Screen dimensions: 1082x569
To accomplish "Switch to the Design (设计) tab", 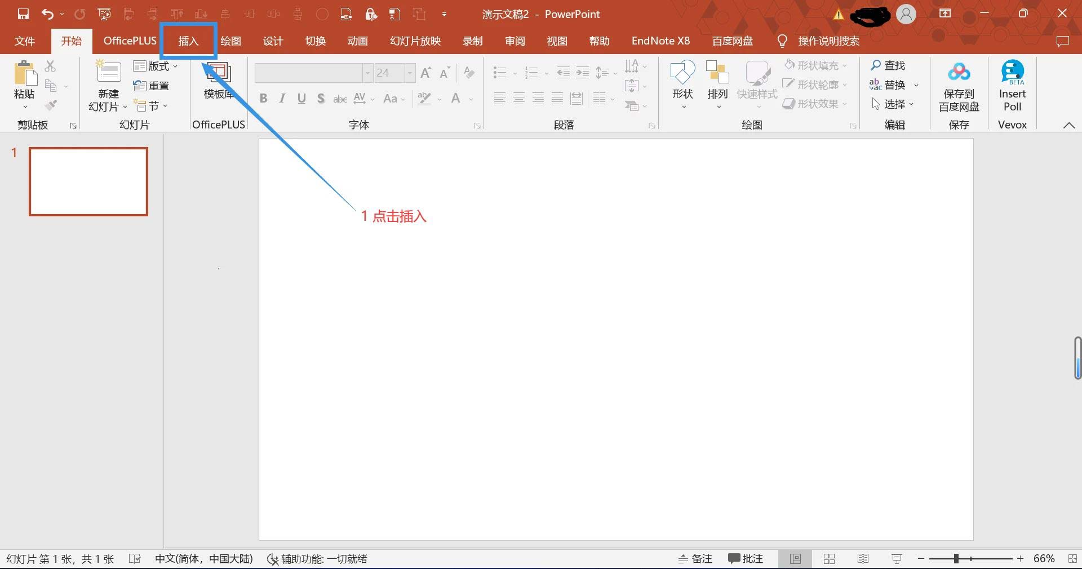I will click(273, 41).
